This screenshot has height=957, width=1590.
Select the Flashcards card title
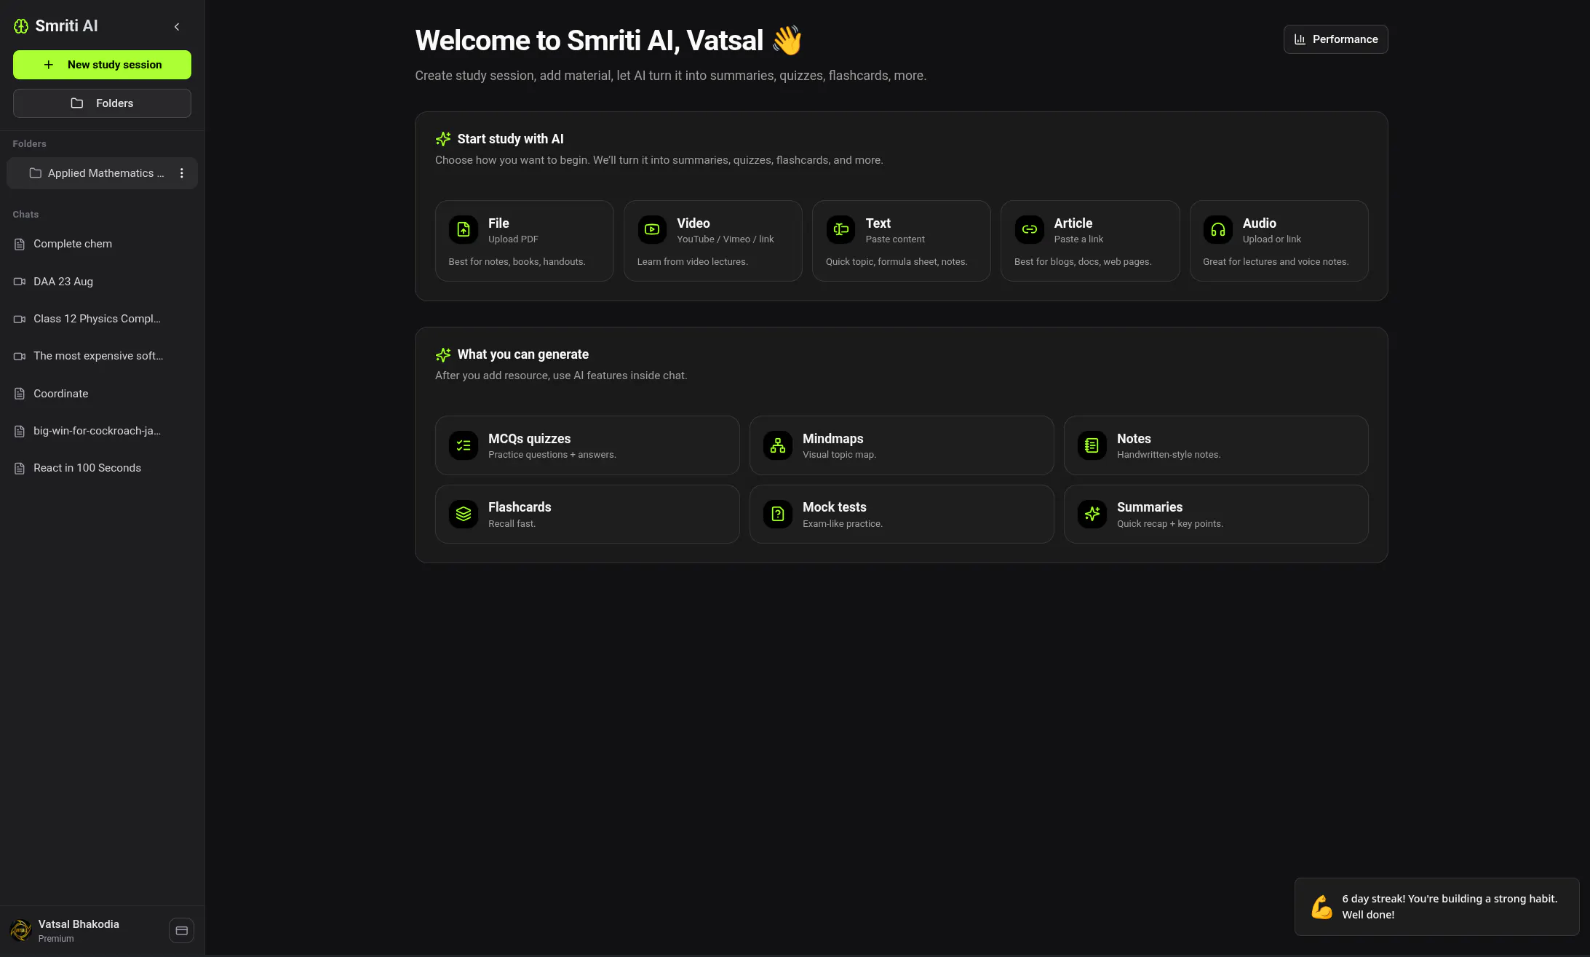tap(520, 507)
